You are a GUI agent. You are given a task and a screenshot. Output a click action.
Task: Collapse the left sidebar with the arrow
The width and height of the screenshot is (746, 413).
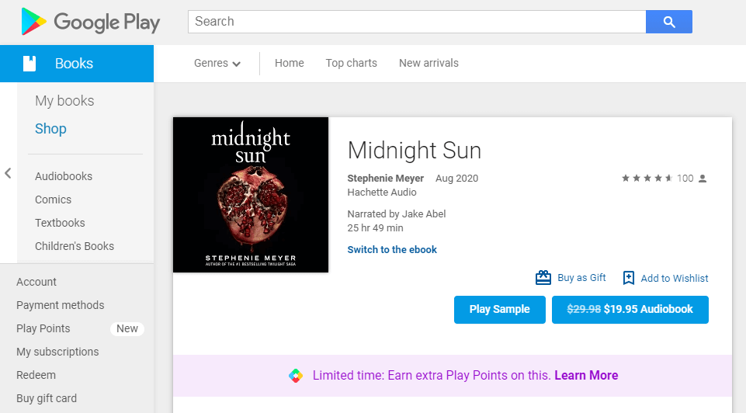(8, 173)
